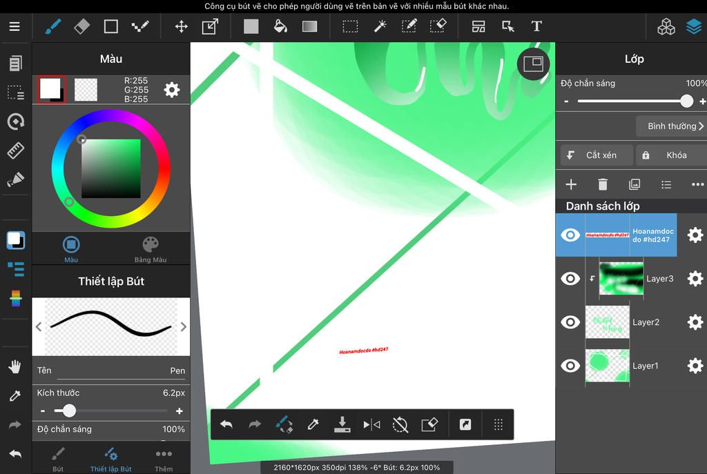707x474 pixels.
Task: Open the document pages icon in sidebar
Action: click(x=15, y=63)
